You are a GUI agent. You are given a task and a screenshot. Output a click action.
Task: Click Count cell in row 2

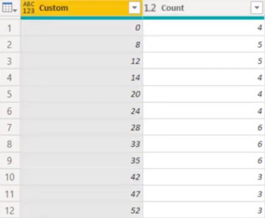[x=204, y=45]
